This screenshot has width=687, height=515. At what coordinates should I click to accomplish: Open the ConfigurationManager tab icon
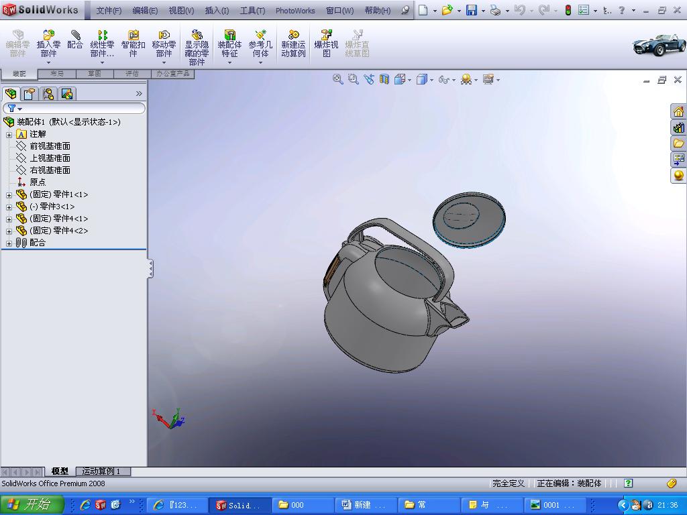48,94
